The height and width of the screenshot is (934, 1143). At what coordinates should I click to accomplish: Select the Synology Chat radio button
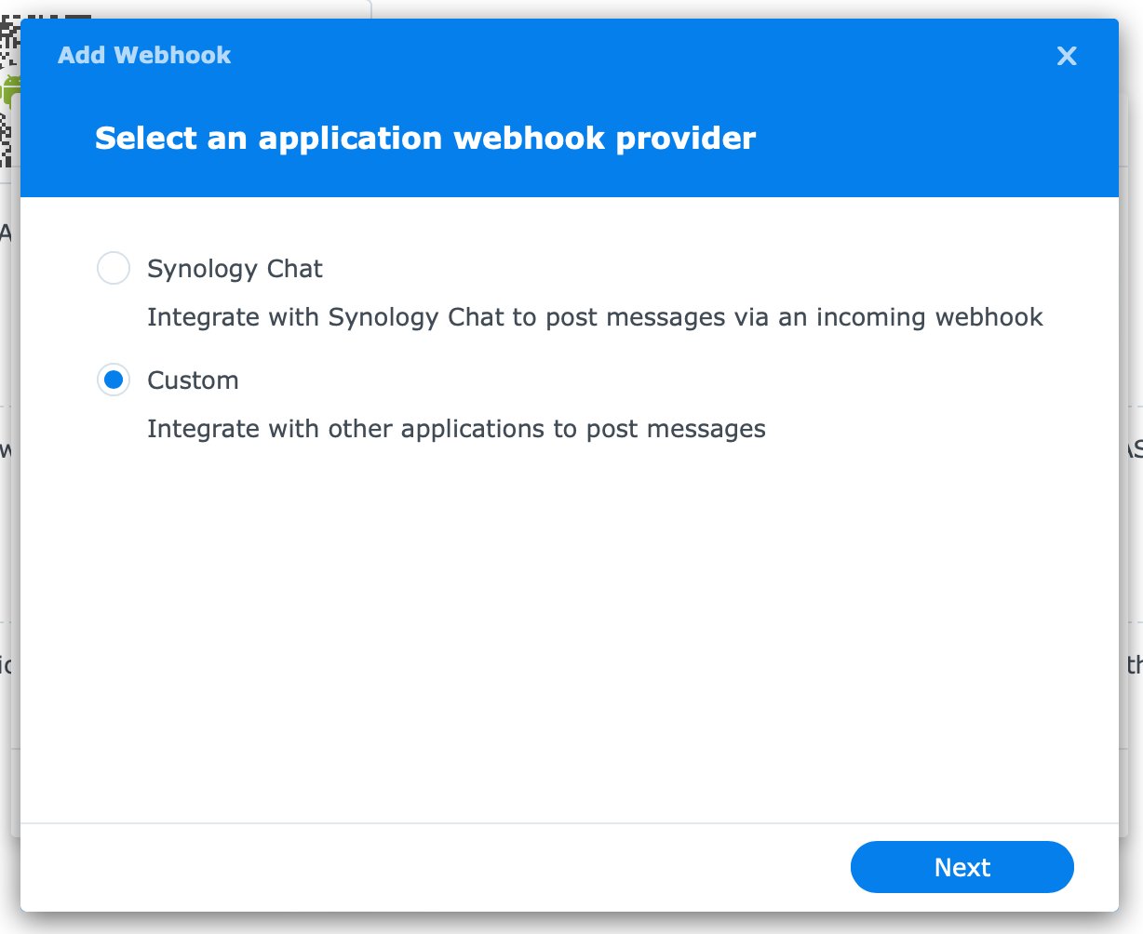pos(114,269)
